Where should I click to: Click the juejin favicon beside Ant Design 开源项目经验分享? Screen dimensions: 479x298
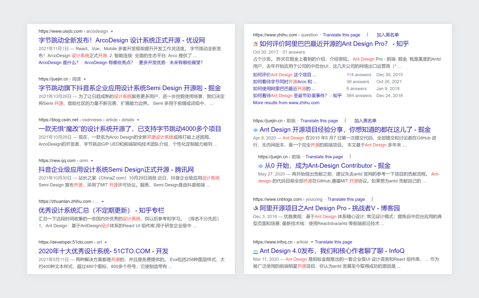click(255, 130)
